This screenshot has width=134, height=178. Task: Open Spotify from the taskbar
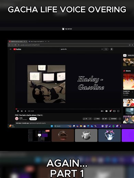(113, 126)
